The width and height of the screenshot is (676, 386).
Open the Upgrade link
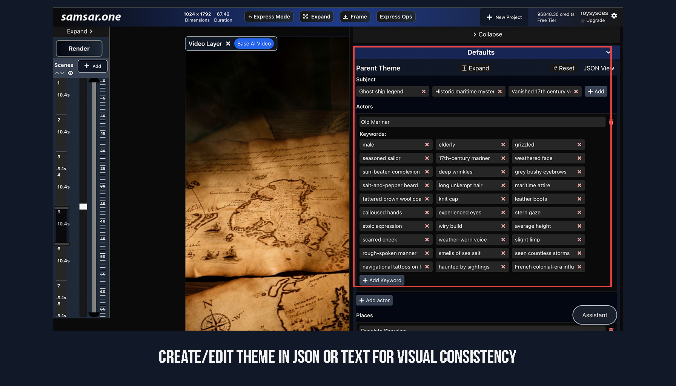click(595, 20)
